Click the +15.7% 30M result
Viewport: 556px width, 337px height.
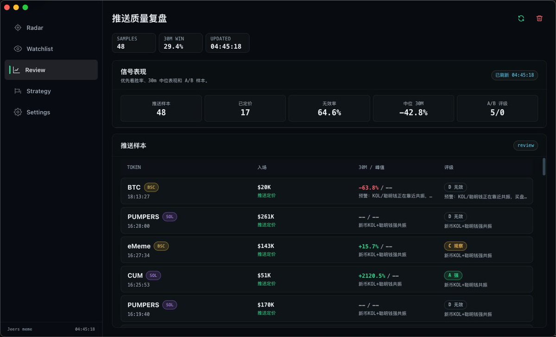pos(369,247)
